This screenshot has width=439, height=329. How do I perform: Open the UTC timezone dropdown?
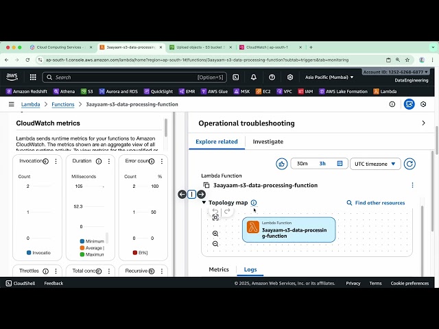(375, 164)
